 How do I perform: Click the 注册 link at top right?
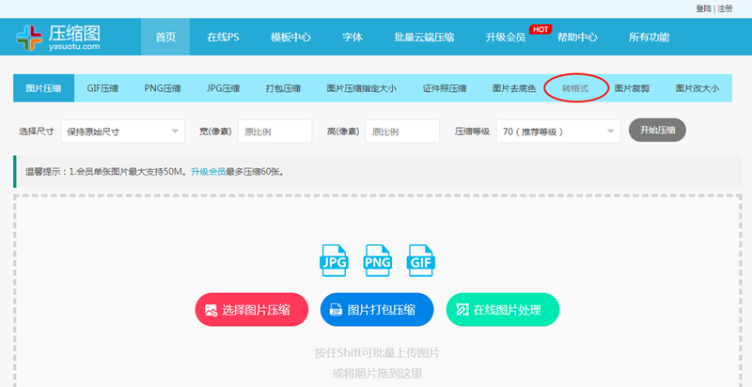point(725,8)
